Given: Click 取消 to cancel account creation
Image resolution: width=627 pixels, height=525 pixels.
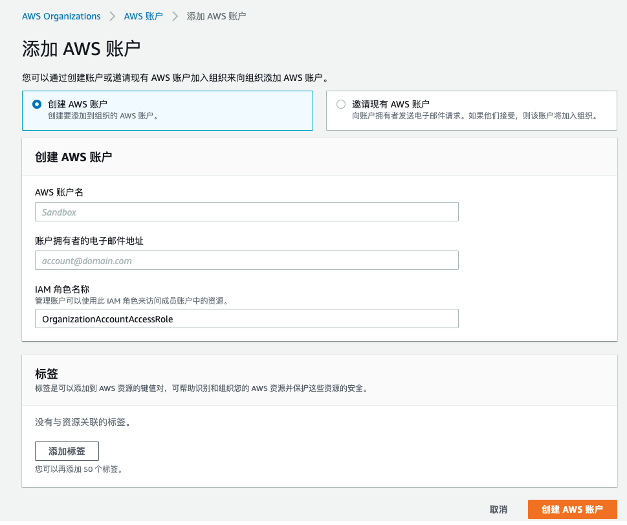Looking at the screenshot, I should [498, 509].
